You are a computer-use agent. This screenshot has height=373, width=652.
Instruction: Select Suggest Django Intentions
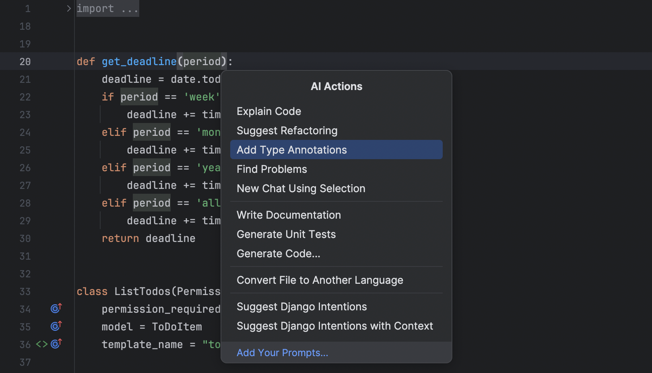[301, 307]
